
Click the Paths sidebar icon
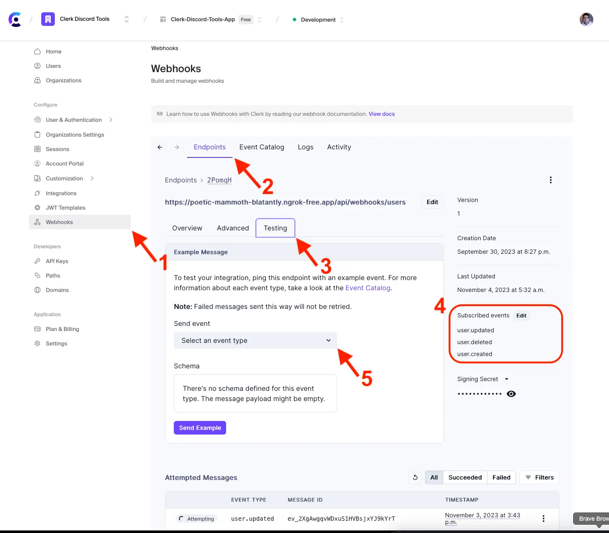37,275
